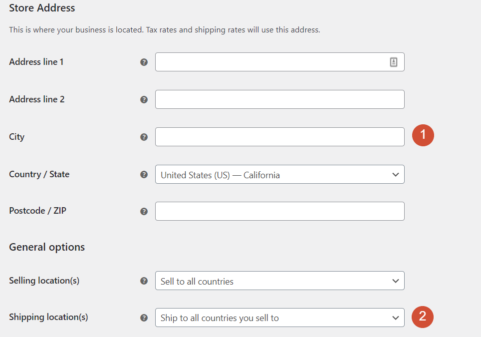Click help icon for Selling location(s)
This screenshot has height=337, width=481.
(144, 281)
